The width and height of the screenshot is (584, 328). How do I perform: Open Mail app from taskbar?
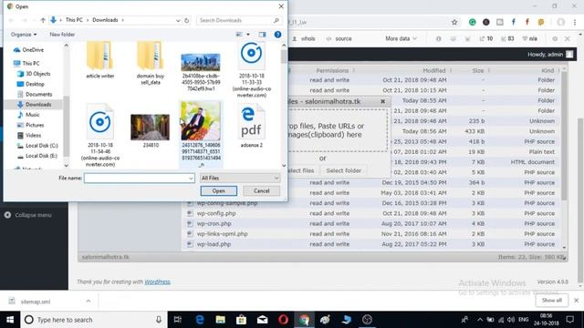pyautogui.click(x=262, y=320)
